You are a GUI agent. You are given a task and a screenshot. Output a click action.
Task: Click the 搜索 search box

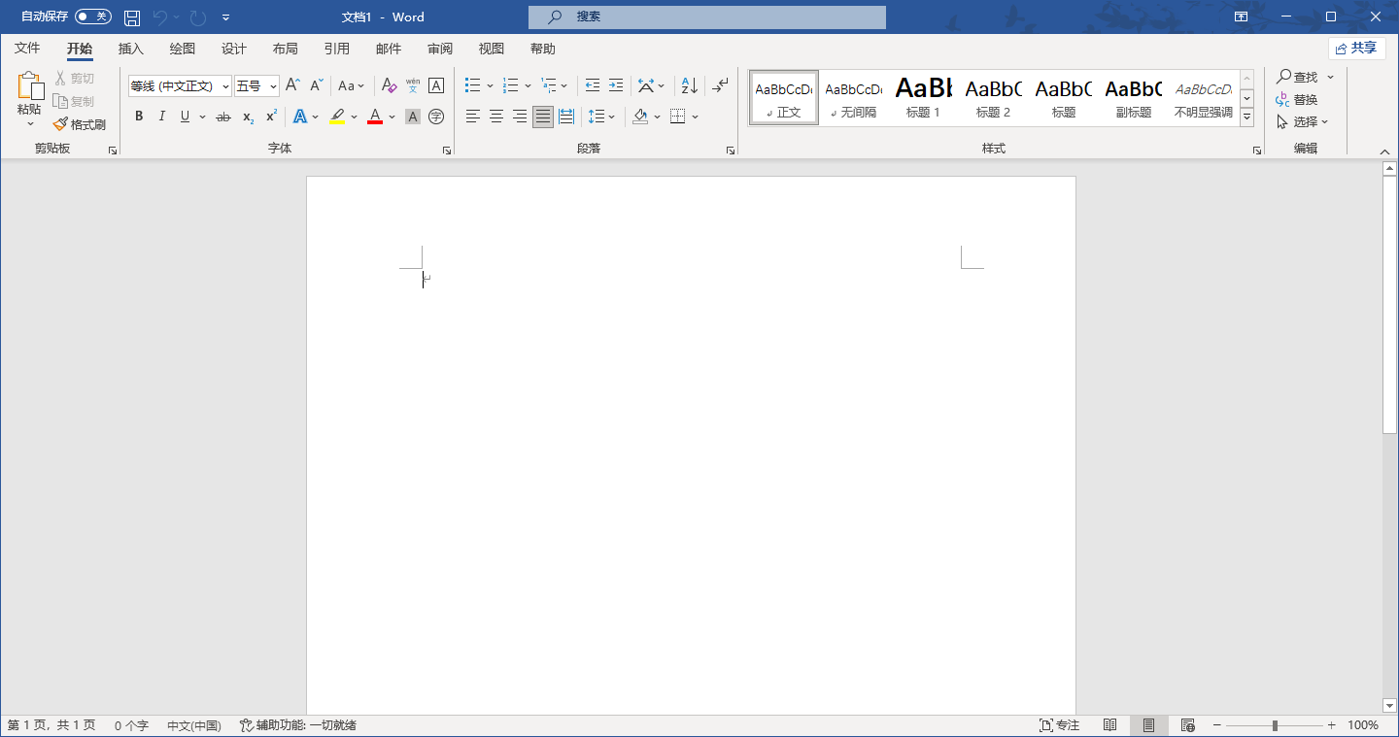[x=707, y=17]
